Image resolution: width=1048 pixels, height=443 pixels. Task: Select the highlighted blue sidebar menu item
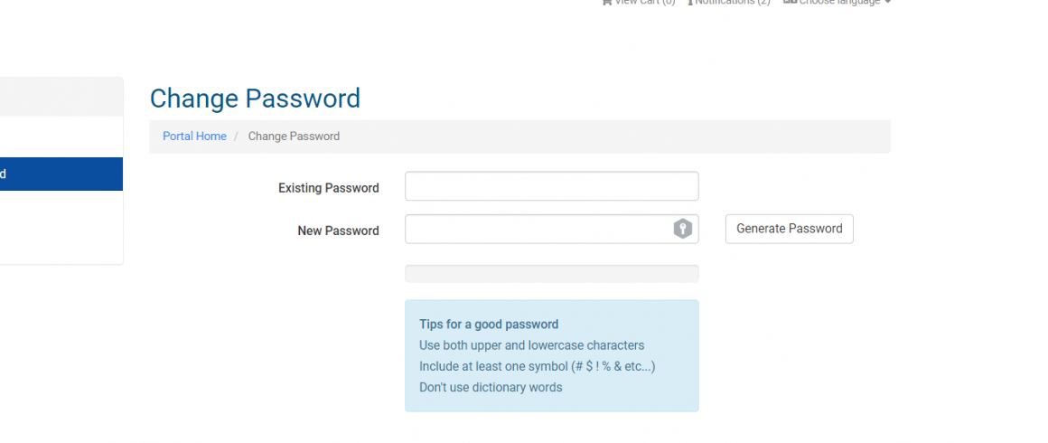[x=61, y=174]
